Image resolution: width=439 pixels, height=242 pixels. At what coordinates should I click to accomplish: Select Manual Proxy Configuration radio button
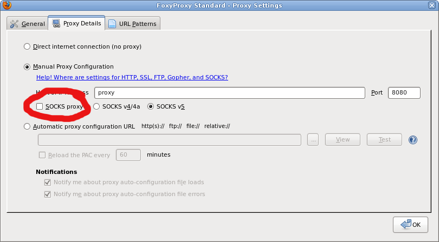click(x=27, y=66)
